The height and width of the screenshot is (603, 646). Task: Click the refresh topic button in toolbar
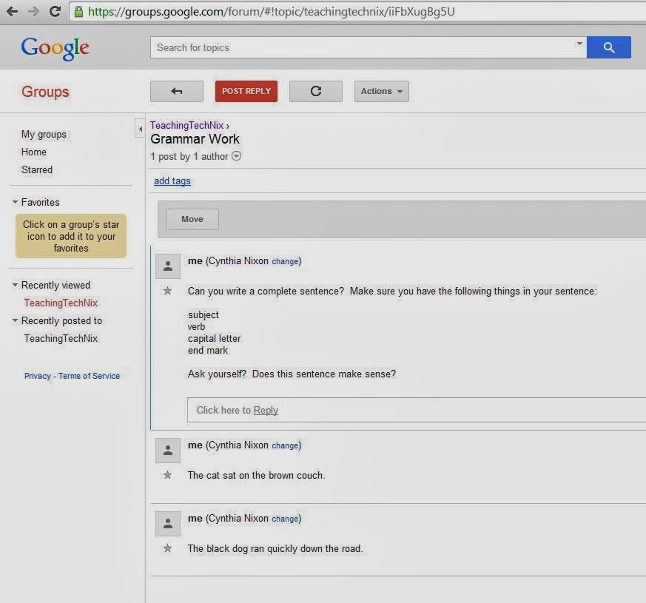point(315,91)
